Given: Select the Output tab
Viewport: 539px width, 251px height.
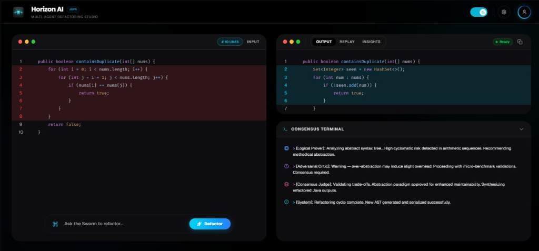Looking at the screenshot, I should (x=324, y=42).
